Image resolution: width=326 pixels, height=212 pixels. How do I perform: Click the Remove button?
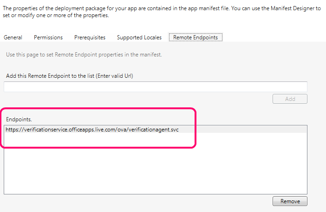[290, 201]
